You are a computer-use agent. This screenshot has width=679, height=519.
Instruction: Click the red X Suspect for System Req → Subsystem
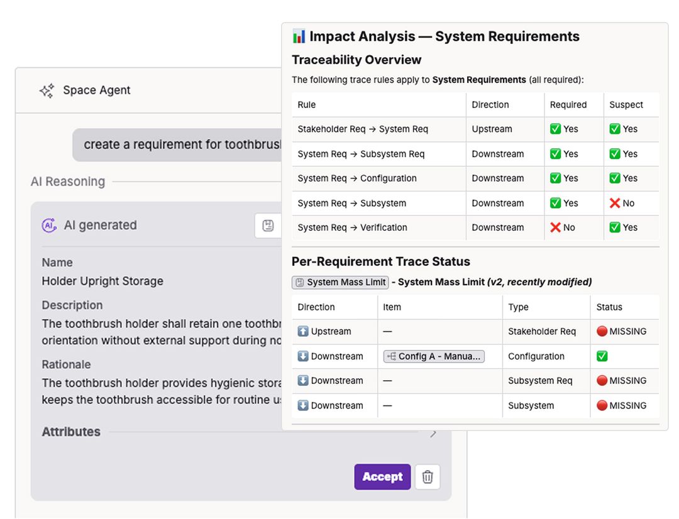click(x=615, y=203)
